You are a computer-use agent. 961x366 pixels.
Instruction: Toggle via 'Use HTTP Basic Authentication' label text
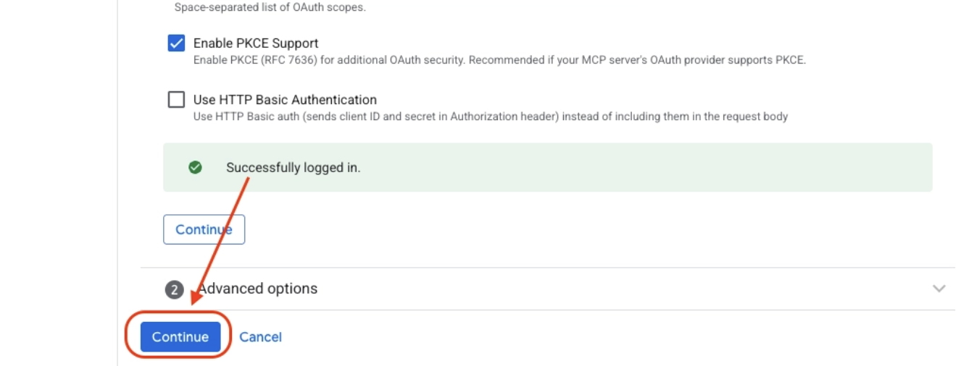[x=285, y=100]
